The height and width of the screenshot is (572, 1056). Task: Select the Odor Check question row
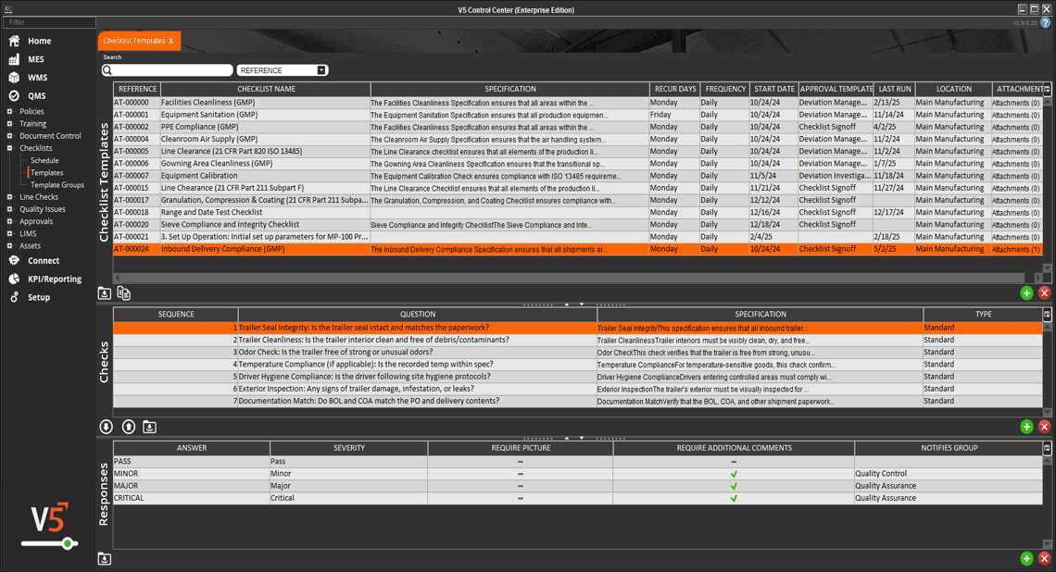click(x=577, y=352)
